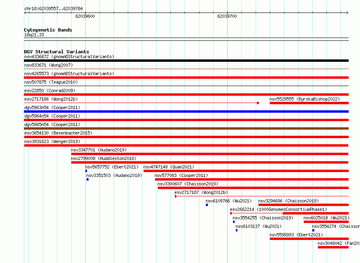The image size is (360, 263).
Task: Click the nsv3351503 (Audano2019) label
Action: 114,175
